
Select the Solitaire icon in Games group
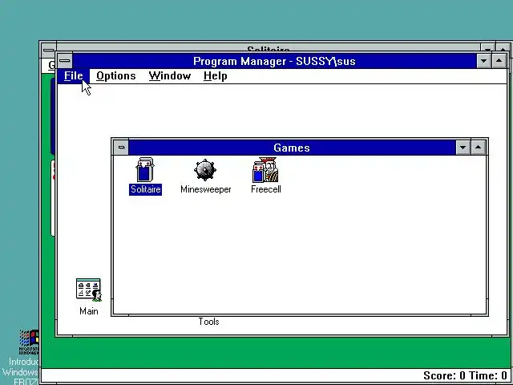(x=145, y=169)
